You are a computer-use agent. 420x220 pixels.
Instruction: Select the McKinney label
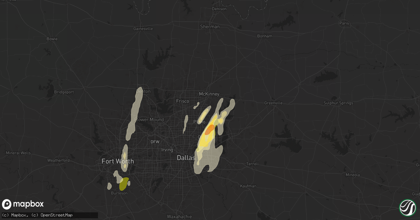(209, 94)
